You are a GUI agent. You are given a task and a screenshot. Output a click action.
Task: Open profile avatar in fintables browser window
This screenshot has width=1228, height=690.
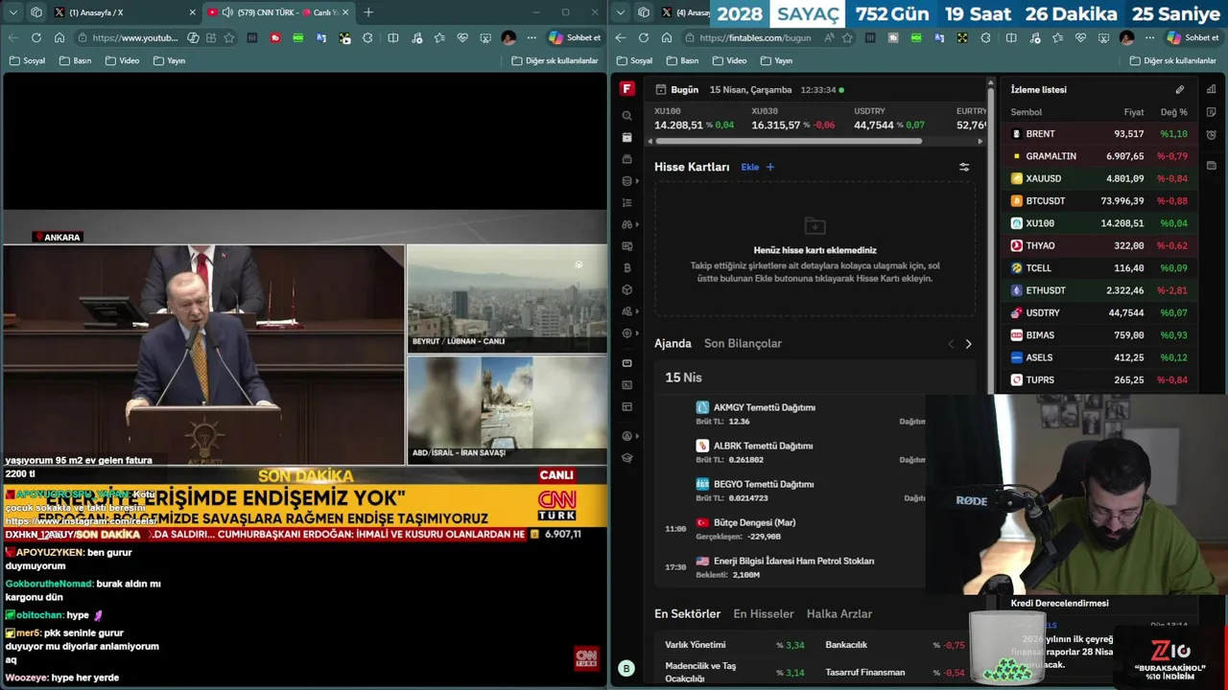(x=1126, y=38)
